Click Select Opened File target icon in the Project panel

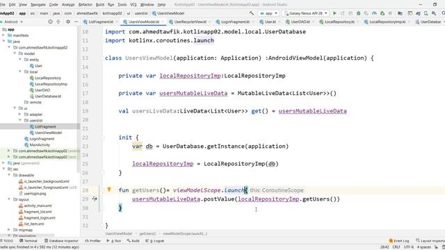point(50,22)
